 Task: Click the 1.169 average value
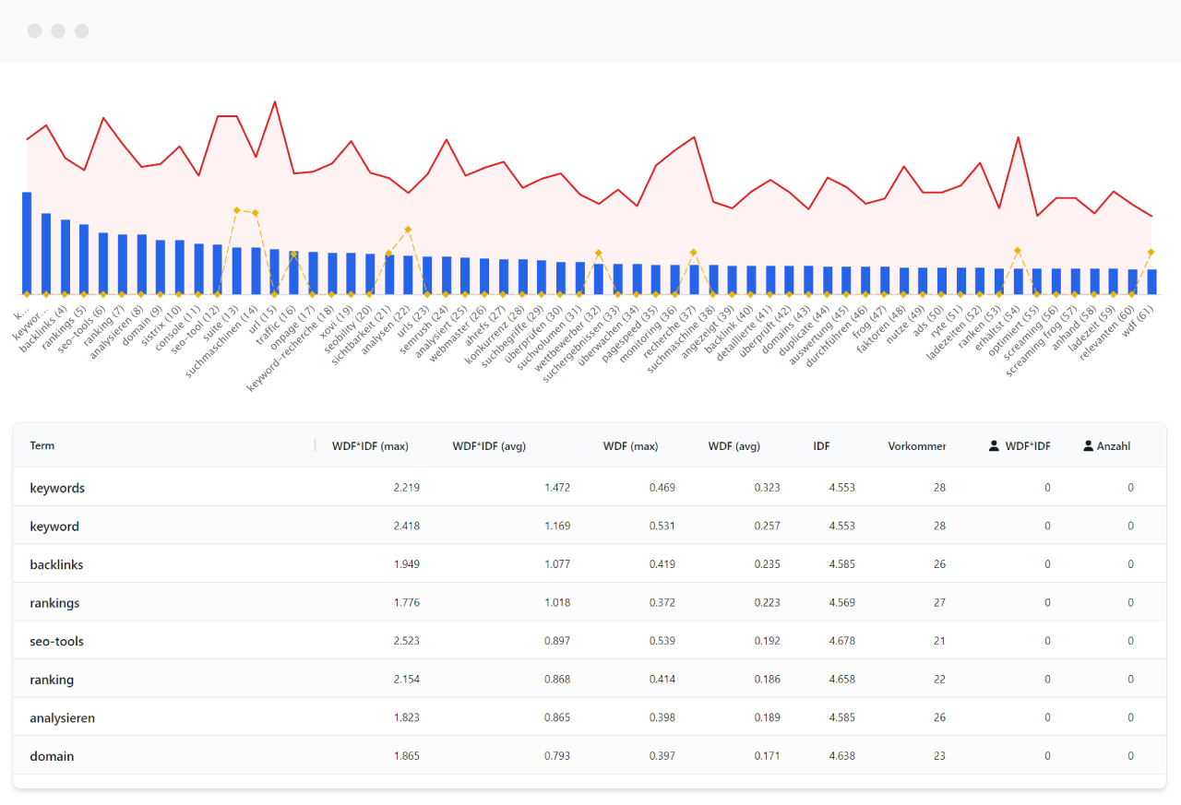coord(556,526)
